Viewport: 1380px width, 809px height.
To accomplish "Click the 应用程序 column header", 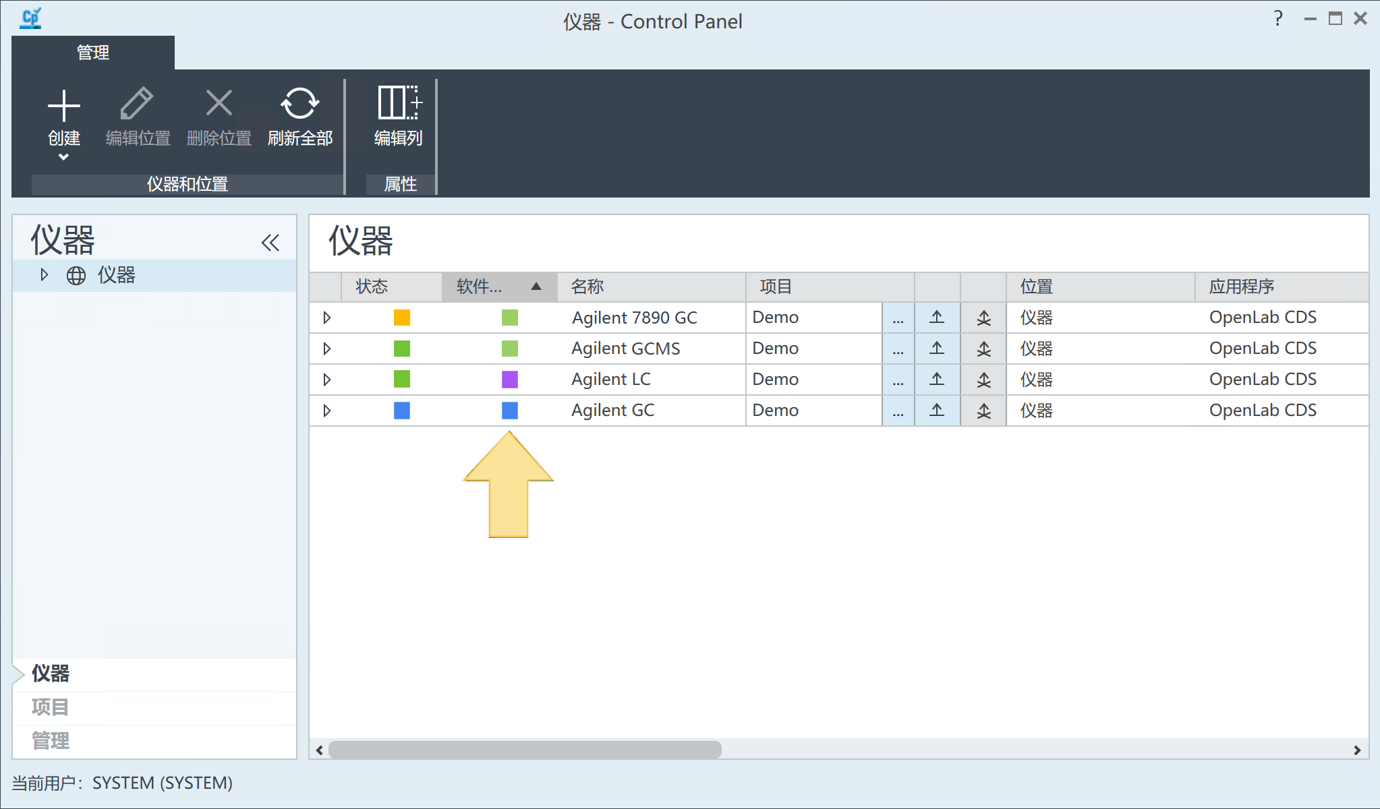I will [x=1282, y=287].
